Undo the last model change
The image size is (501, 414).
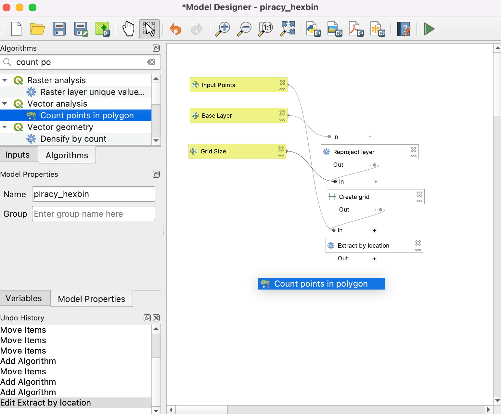[x=175, y=29]
